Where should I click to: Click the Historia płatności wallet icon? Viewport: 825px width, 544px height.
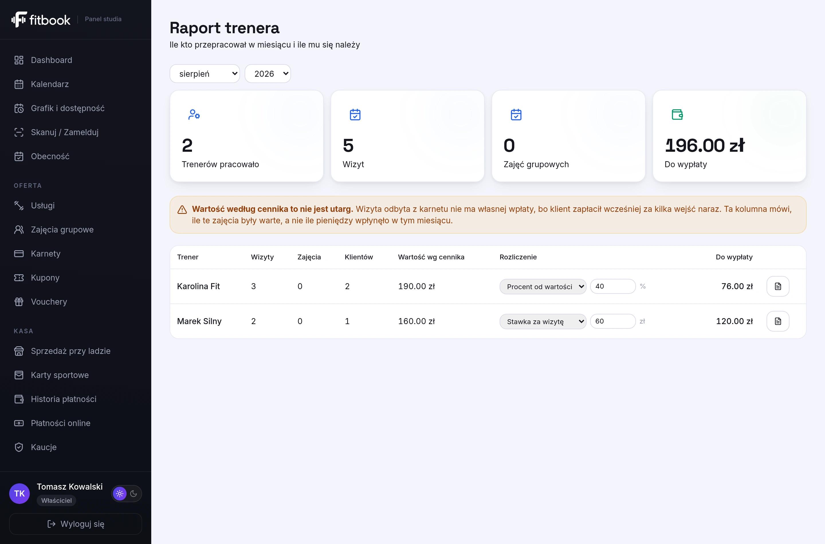tap(19, 399)
